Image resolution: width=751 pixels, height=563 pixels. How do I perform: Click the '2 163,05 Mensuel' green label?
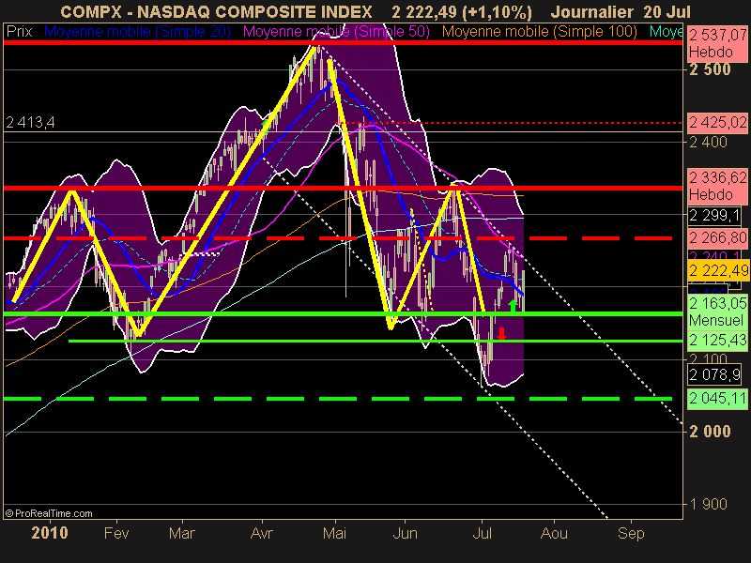[717, 312]
